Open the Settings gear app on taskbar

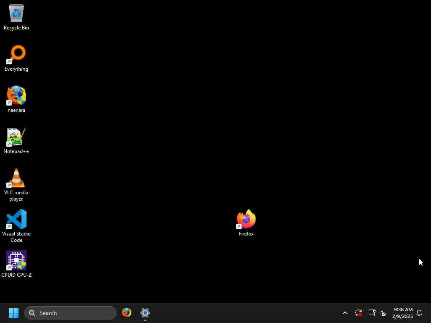click(x=145, y=313)
